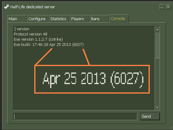The height and width of the screenshot is (130, 173).
Task: Click the Steam icon in title bar
Action: point(7,7)
